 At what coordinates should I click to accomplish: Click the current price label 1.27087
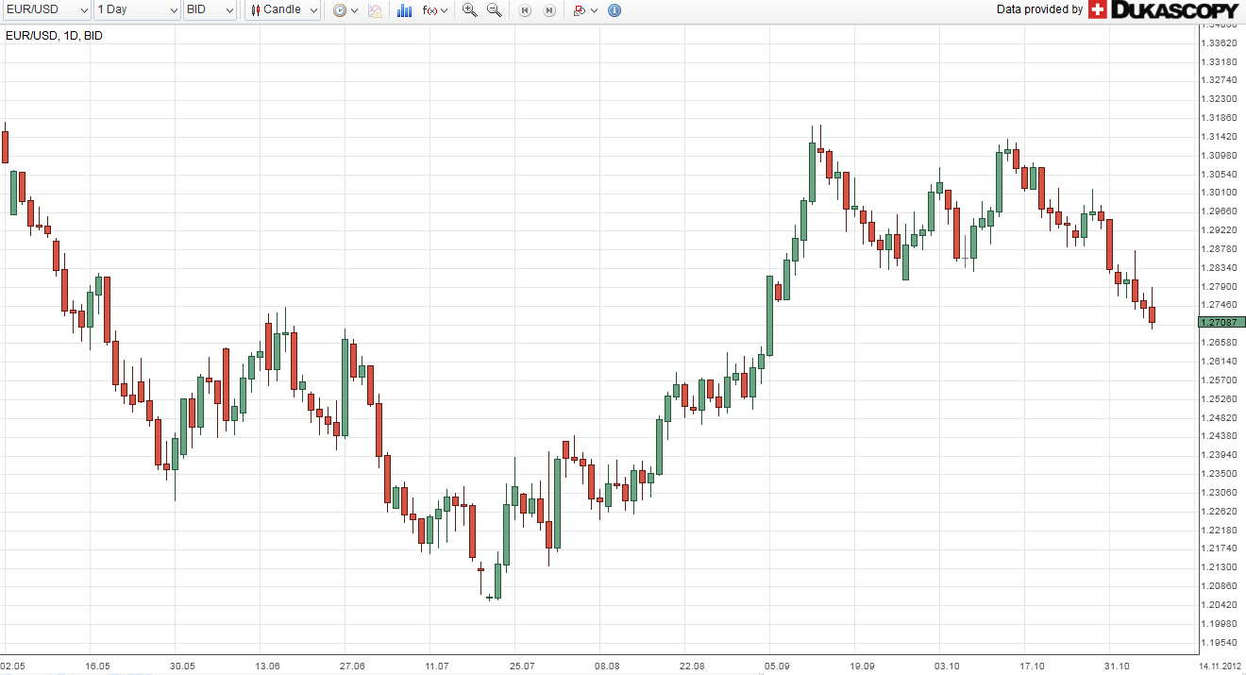(1221, 322)
